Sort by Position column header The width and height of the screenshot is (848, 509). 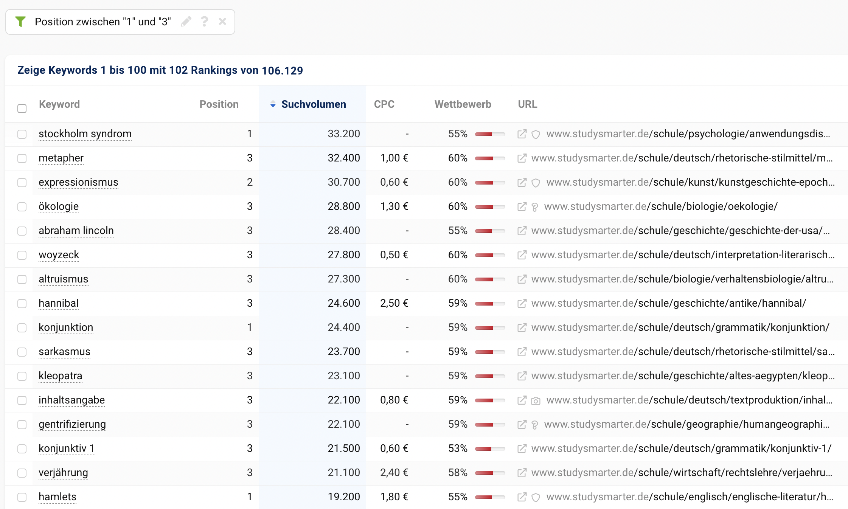219,104
